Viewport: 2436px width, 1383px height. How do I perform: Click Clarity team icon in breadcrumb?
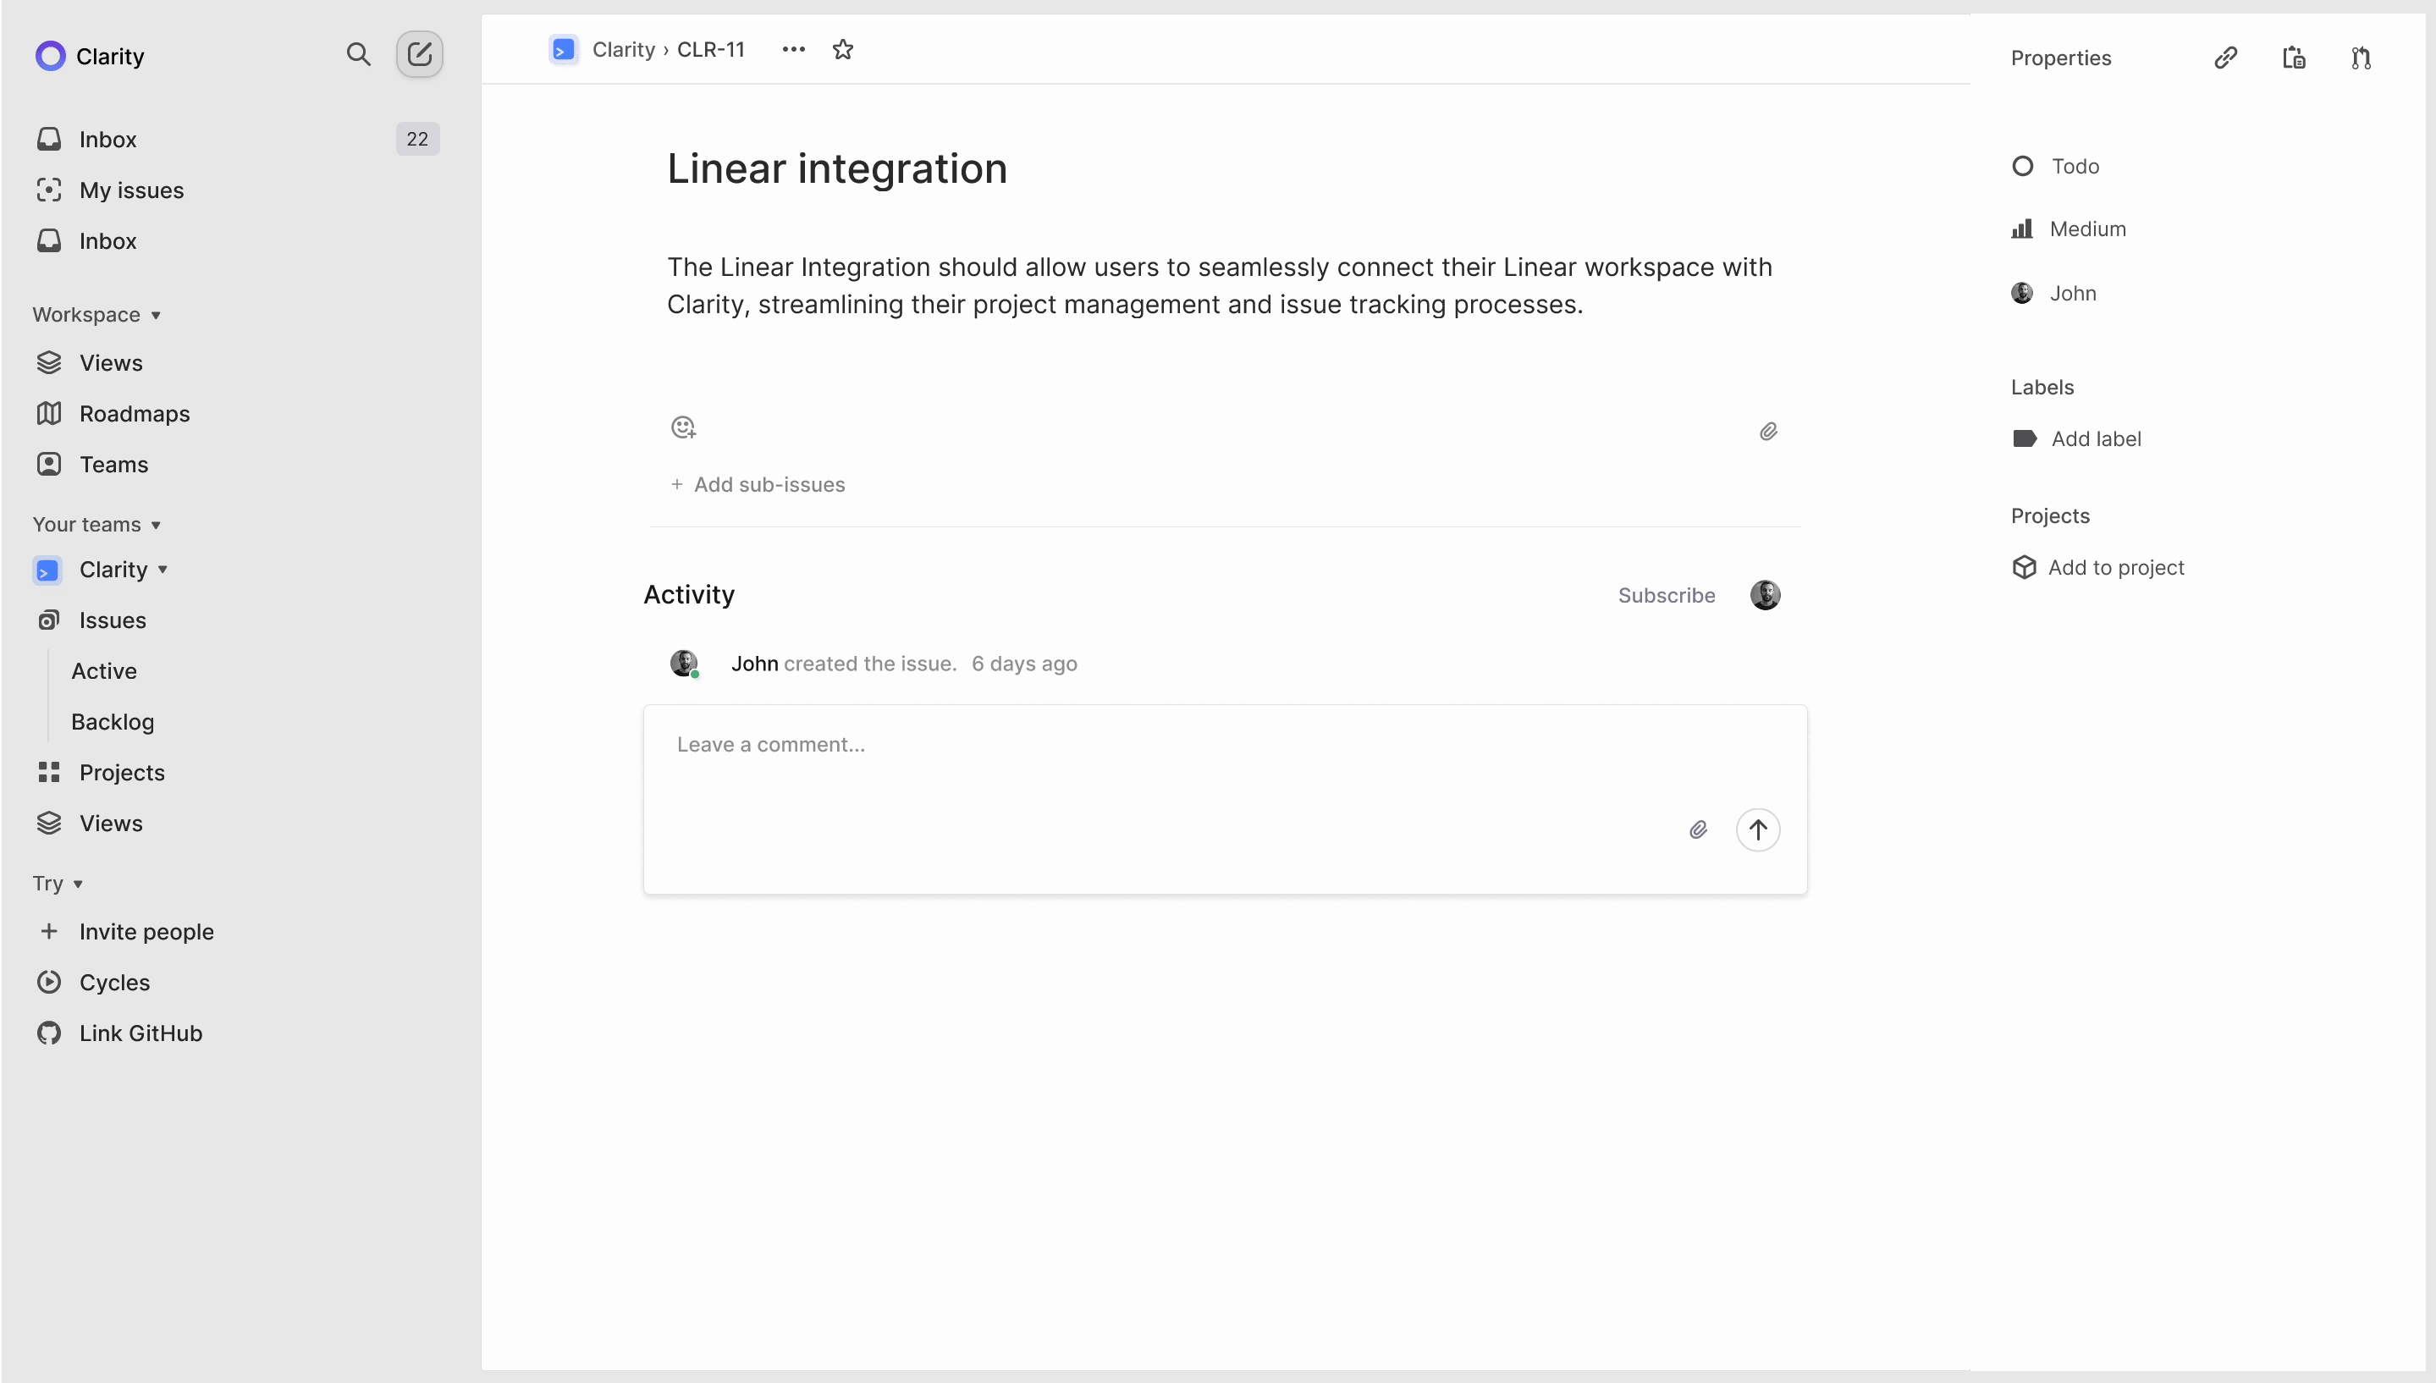click(563, 49)
